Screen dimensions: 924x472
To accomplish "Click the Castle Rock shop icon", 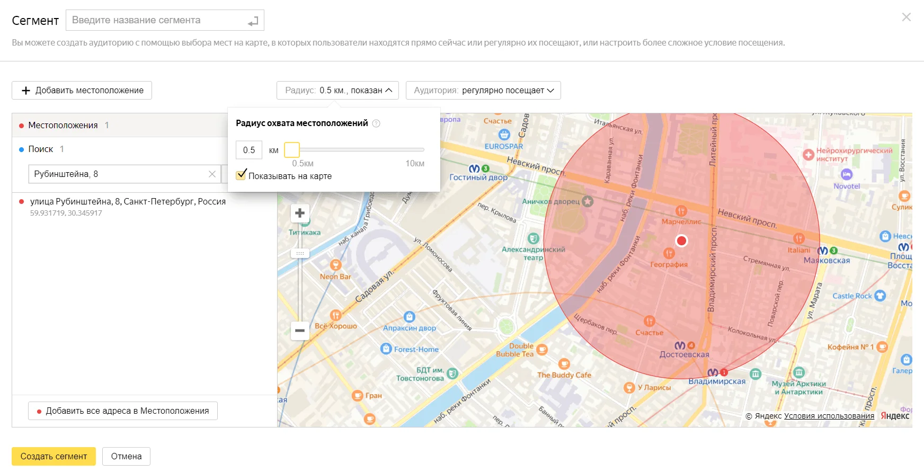I will (880, 296).
